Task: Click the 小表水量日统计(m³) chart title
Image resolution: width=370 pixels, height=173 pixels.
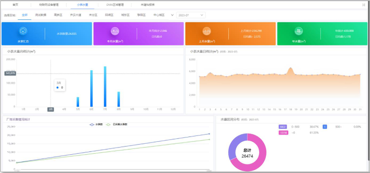Action: point(204,51)
